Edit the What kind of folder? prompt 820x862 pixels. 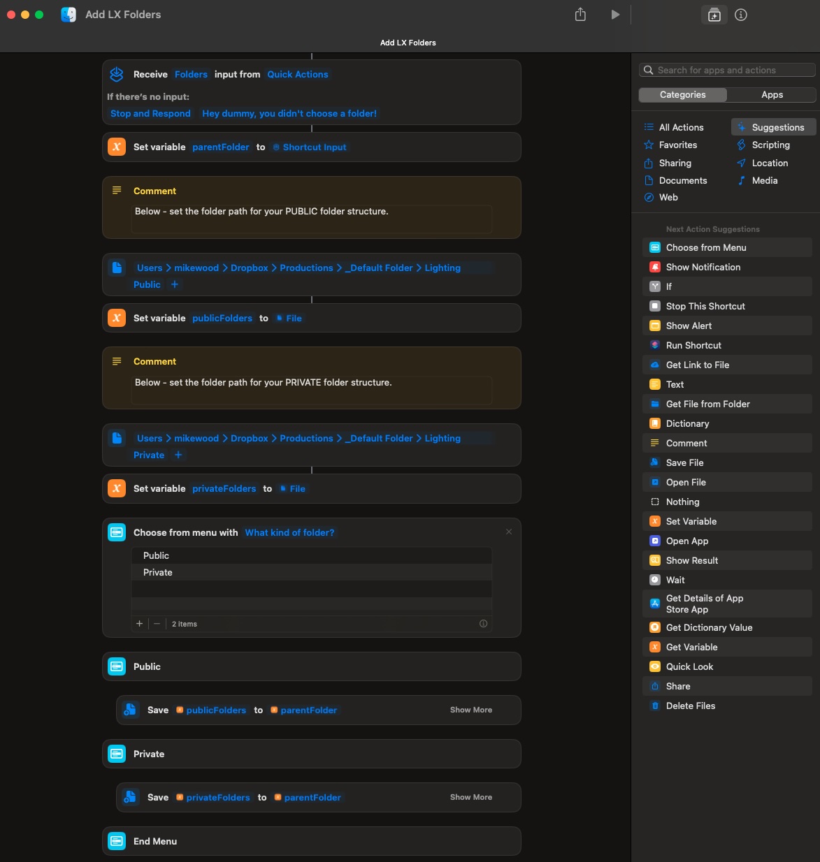[289, 532]
